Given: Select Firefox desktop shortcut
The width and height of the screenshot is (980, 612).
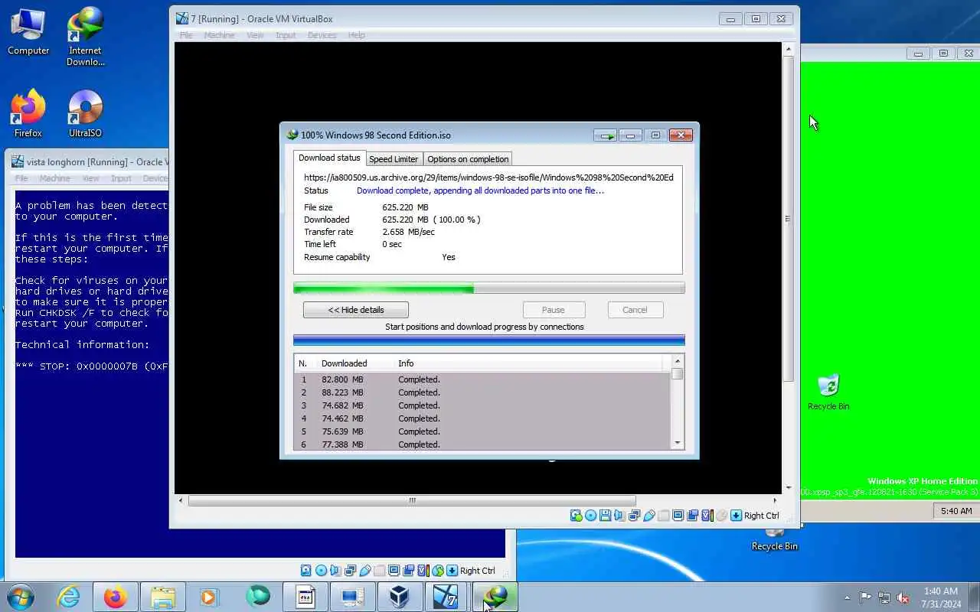Looking at the screenshot, I should point(28,114).
